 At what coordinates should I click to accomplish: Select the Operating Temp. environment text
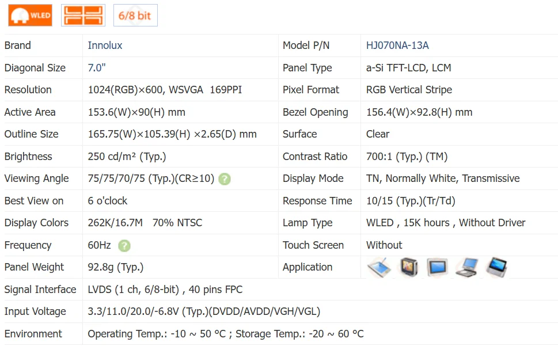click(x=157, y=334)
